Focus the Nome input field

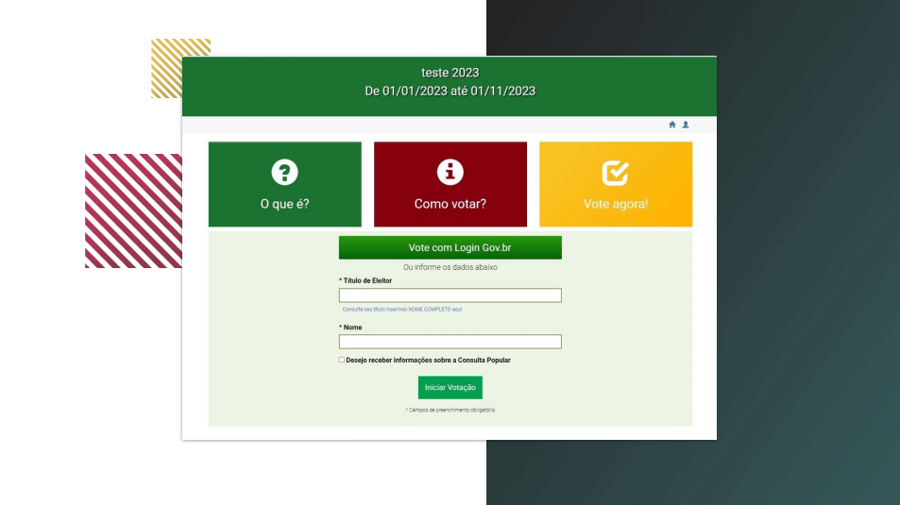450,342
